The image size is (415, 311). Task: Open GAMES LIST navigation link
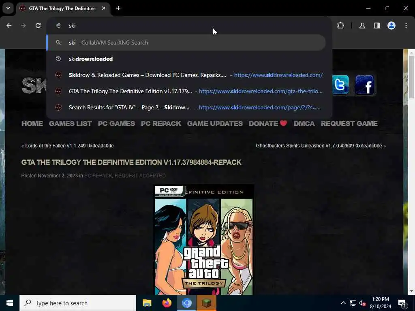71,124
